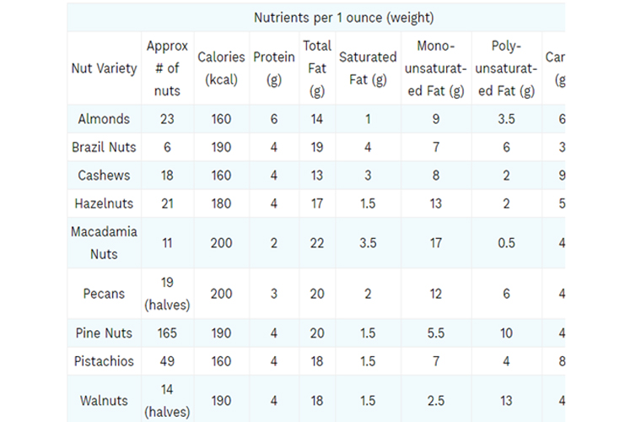Click the Nutrients per 1 ounce title

click(x=343, y=18)
